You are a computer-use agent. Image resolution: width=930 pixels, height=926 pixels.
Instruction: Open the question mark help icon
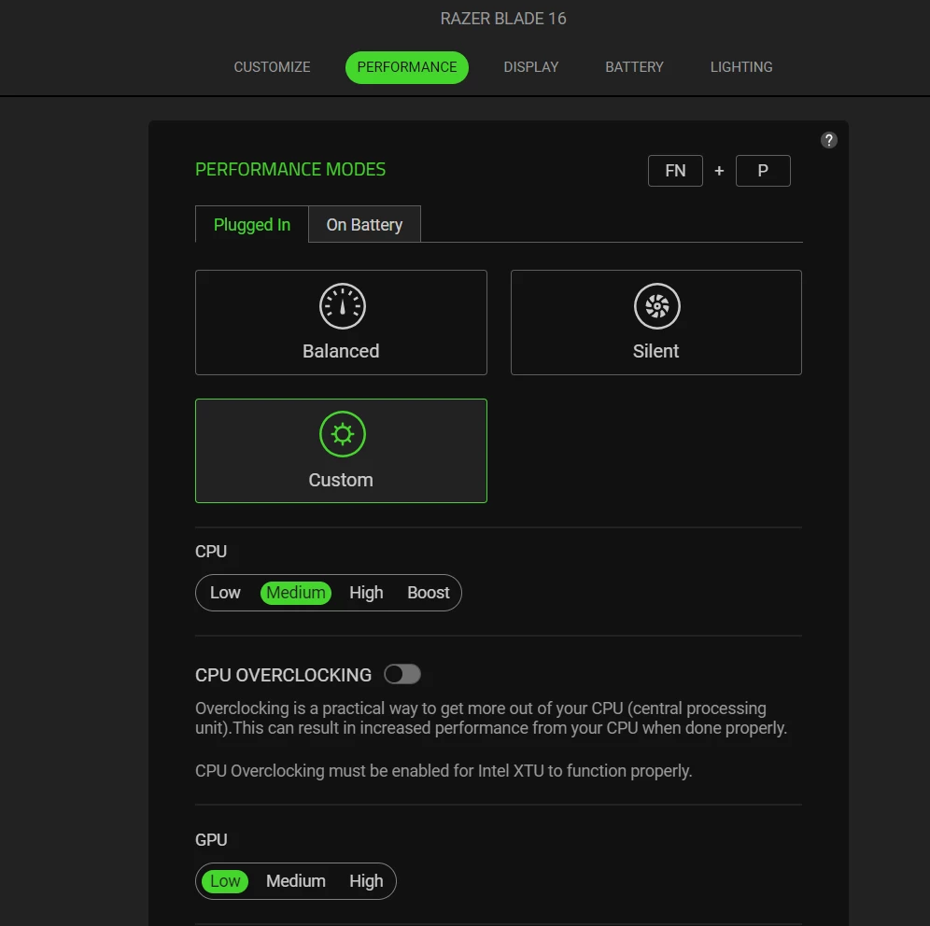click(x=828, y=140)
